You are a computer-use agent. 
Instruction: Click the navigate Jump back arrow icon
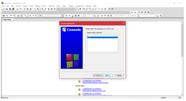[x=132, y=12]
